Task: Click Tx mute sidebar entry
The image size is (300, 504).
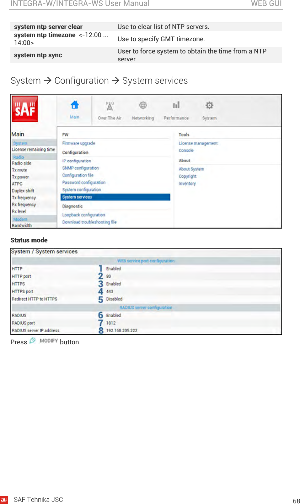Action: click(x=19, y=170)
